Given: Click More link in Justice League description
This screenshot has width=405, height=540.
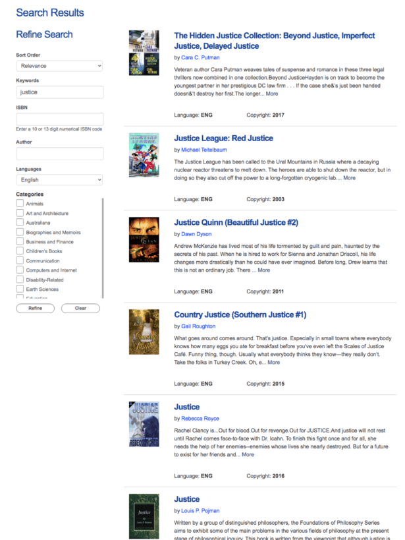Looking at the screenshot, I should (349, 178).
